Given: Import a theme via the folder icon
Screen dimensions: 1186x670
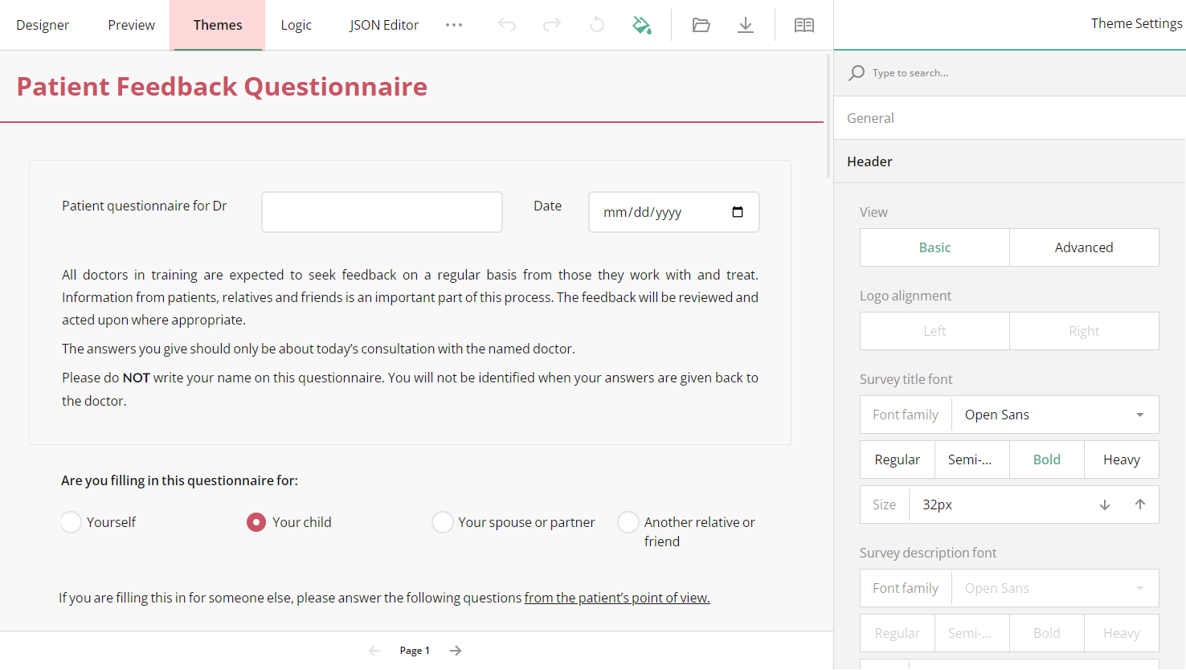Looking at the screenshot, I should (701, 25).
